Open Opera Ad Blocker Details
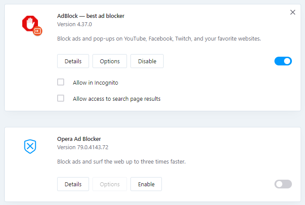Image resolution: width=305 pixels, height=205 pixels. pyautogui.click(x=73, y=184)
